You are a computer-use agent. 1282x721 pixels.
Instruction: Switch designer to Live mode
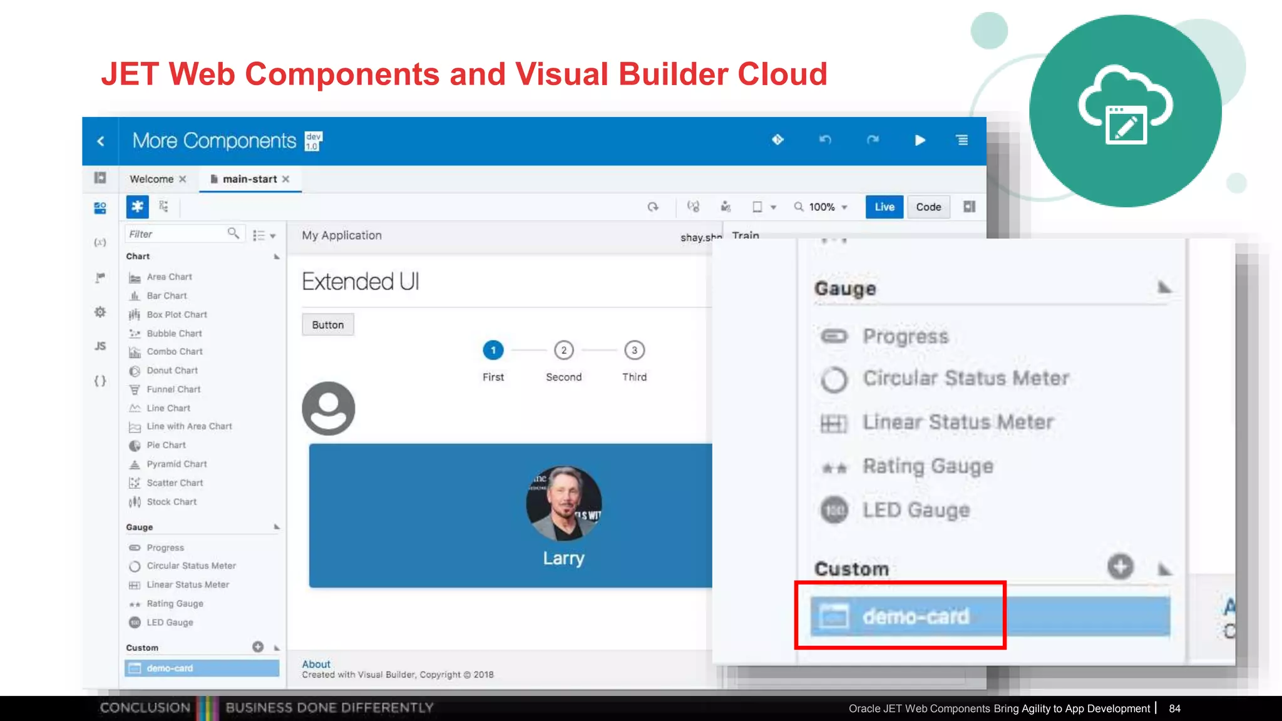click(x=885, y=207)
